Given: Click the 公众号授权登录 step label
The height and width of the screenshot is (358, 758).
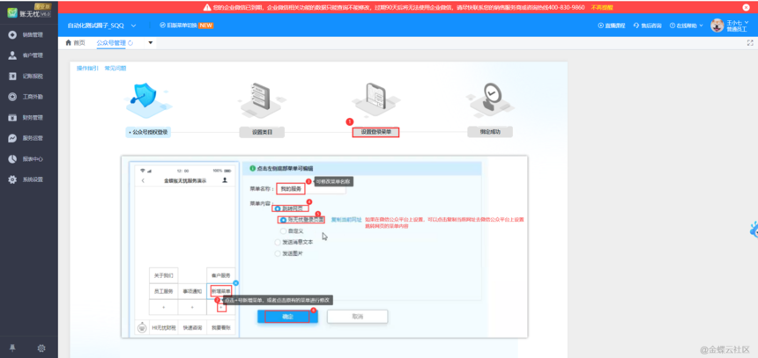Looking at the screenshot, I should [x=148, y=132].
